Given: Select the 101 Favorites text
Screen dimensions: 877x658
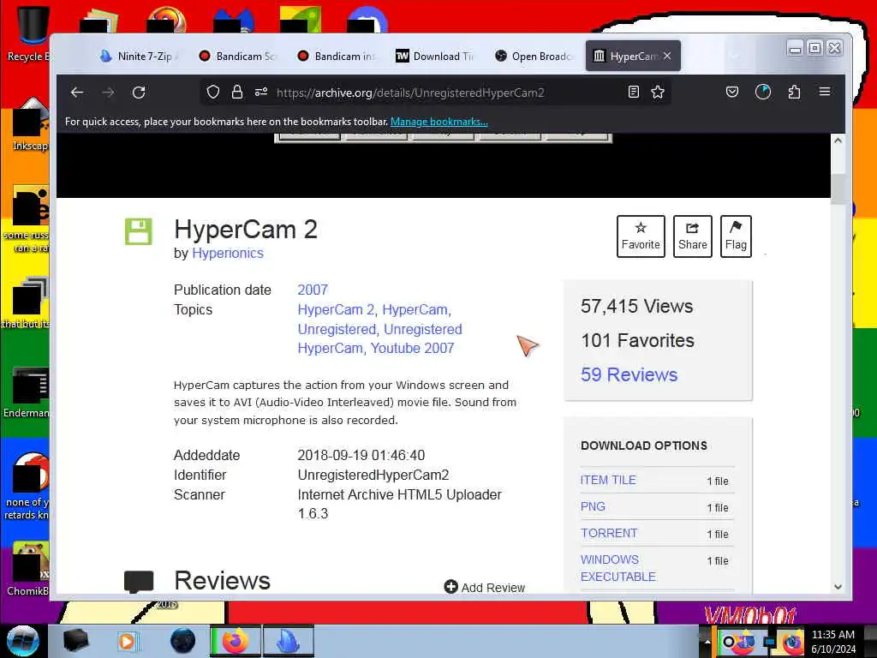Looking at the screenshot, I should (637, 340).
